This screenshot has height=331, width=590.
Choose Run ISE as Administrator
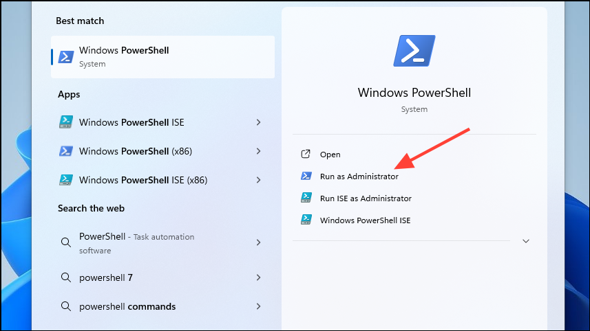tap(366, 198)
